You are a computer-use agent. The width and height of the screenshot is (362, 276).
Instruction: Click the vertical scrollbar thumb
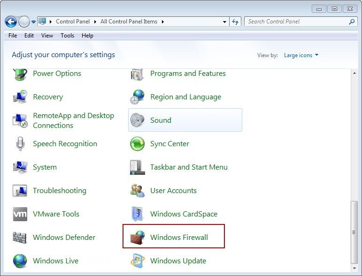point(354,232)
